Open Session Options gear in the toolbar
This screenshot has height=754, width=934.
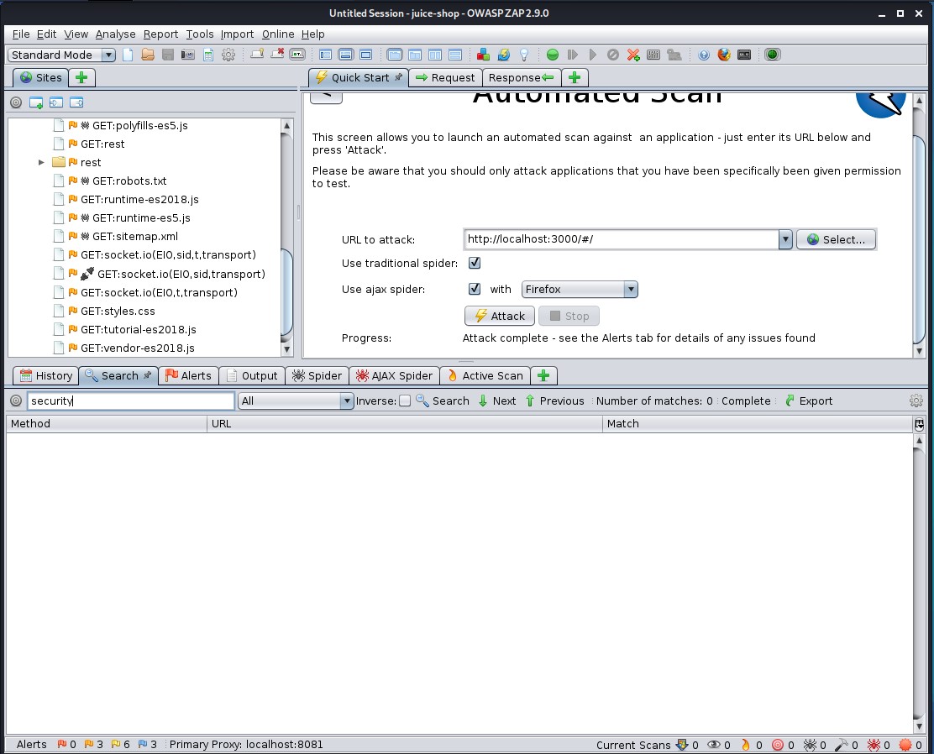(x=228, y=55)
